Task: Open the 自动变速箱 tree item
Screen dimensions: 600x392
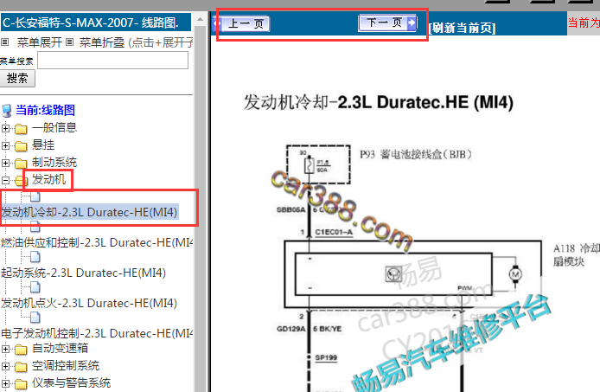Action: point(60,348)
